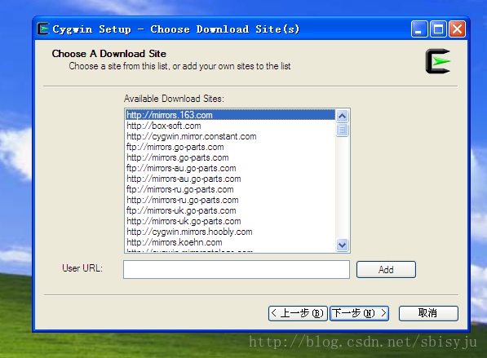Select mirror ftp://mirrors-ru.go-parts.com
487x358 pixels.
point(231,189)
